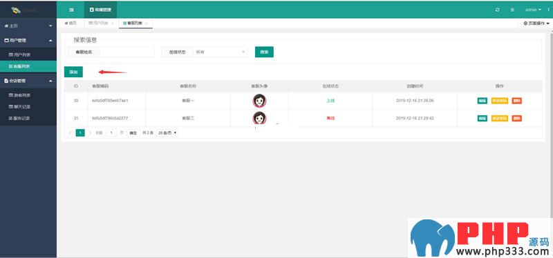This screenshot has height=258, width=553.
Task: Click the next page arrow
Action: (90, 132)
